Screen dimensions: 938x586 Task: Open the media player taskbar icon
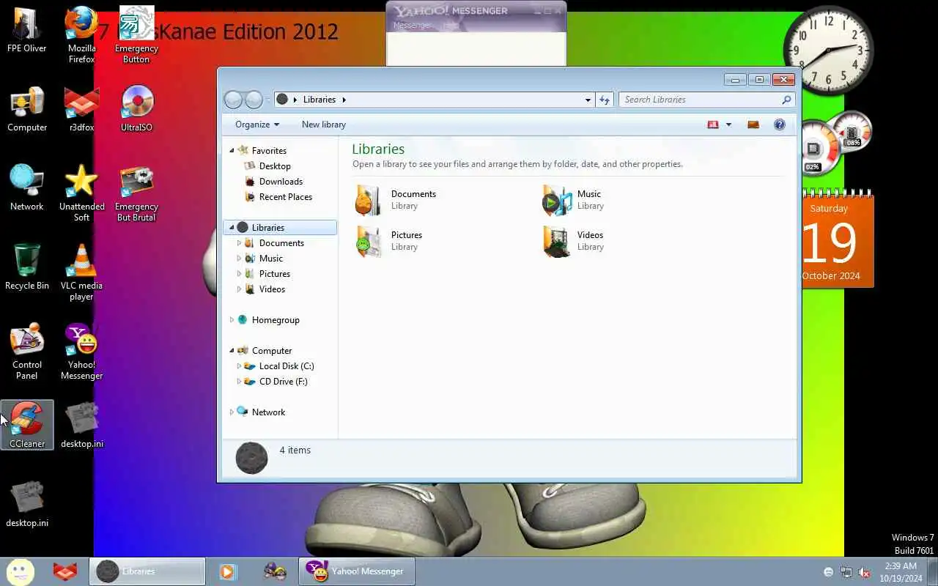228,571
